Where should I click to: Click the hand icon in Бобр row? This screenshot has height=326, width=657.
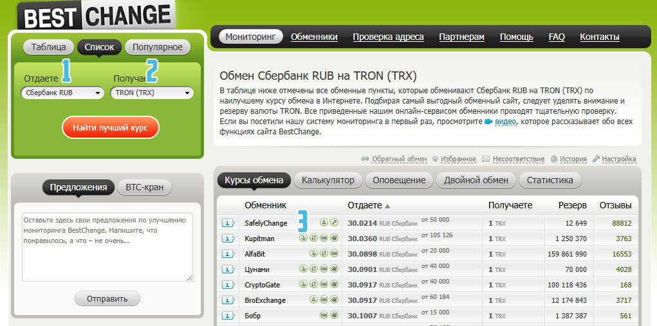pyautogui.click(x=334, y=316)
